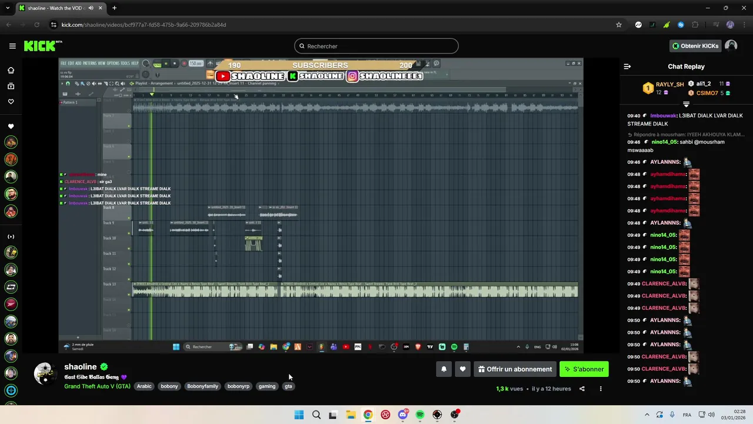The height and width of the screenshot is (424, 753).
Task: Click CSIMO7 in the gift leaderboard
Action: pos(707,93)
